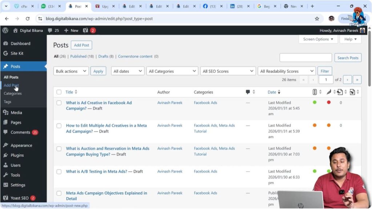
Task: Sort posts by the SEO score traffic-light column
Action: pyautogui.click(x=315, y=92)
